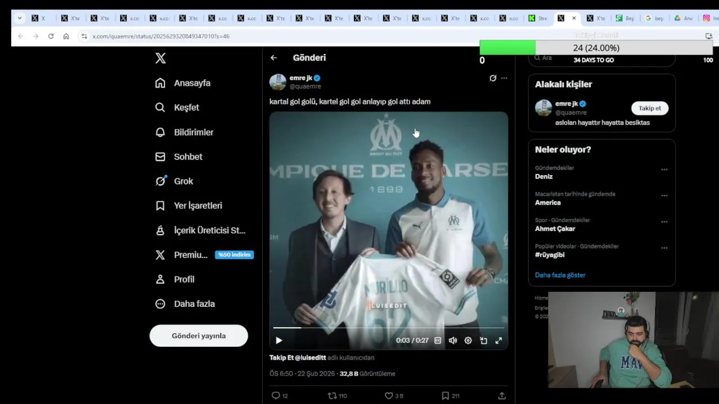
Task: Open the browser tab search dropdown
Action: tap(20, 18)
